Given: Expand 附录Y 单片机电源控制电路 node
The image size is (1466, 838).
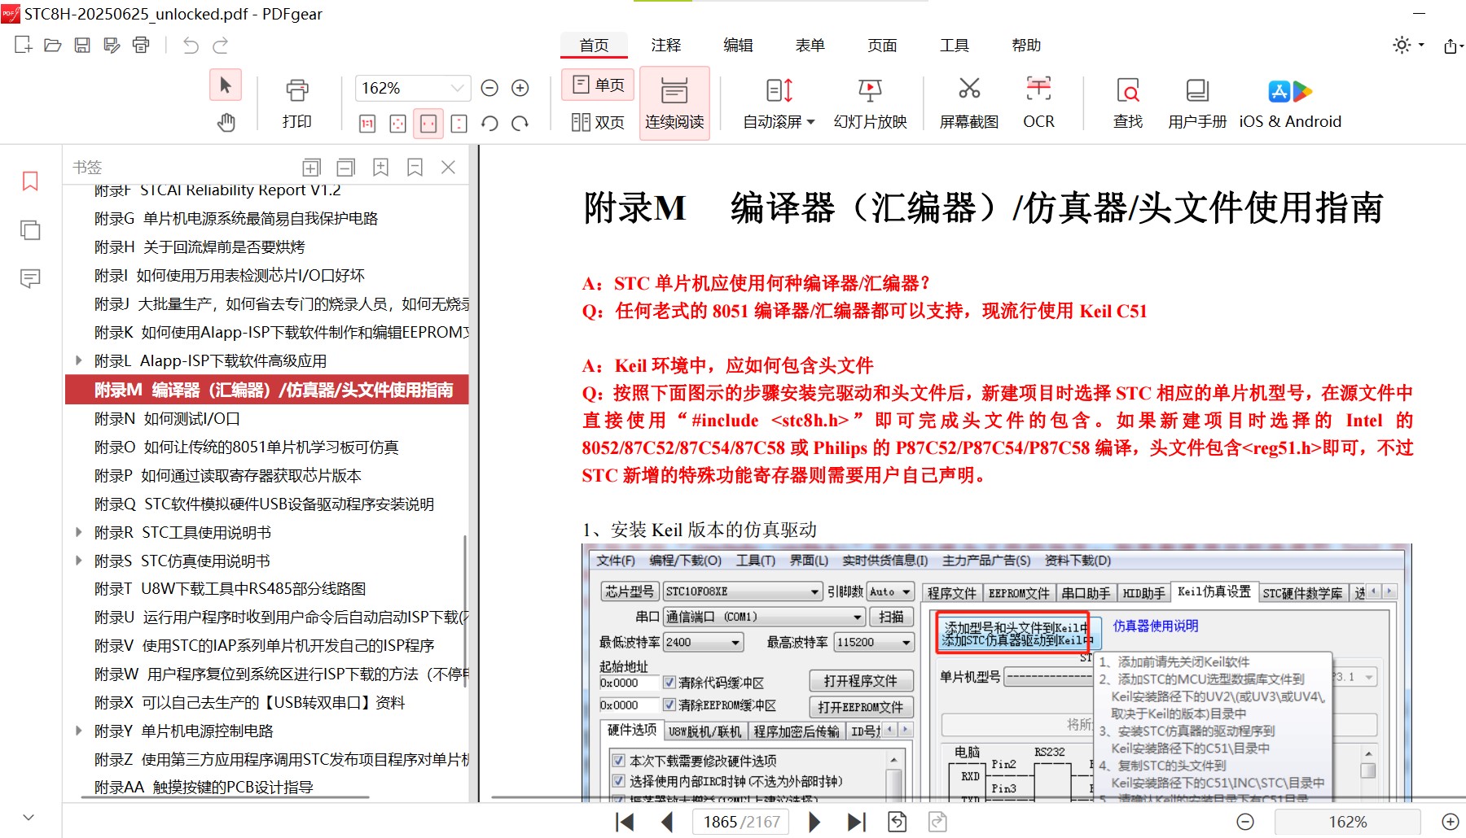Looking at the screenshot, I should 78,731.
